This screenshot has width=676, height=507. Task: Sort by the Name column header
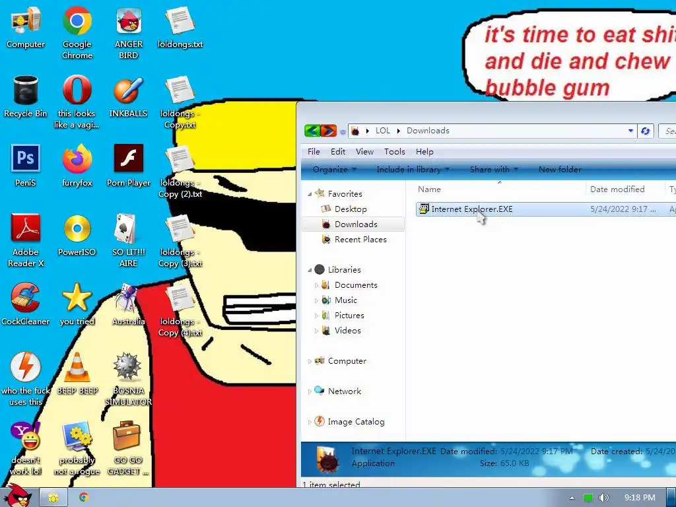499,189
